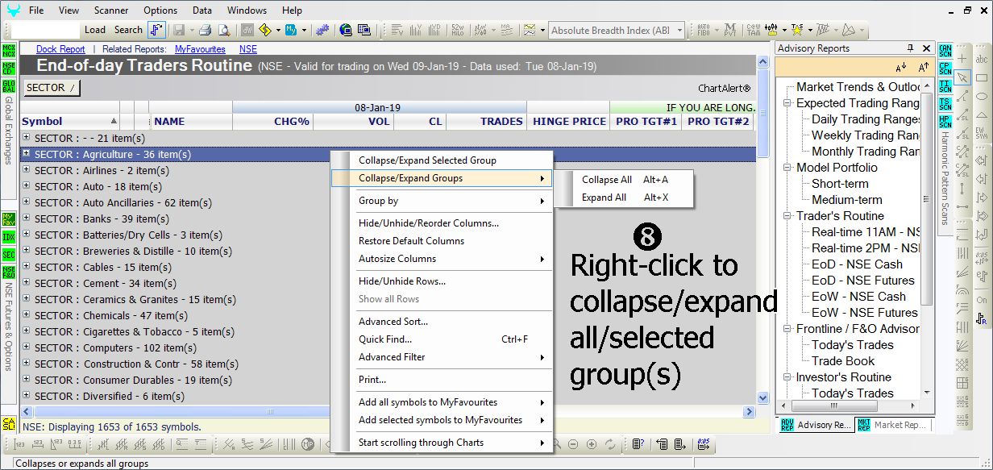Click the globe web icon in toolbar
The width and height of the screenshot is (993, 470).
346,30
